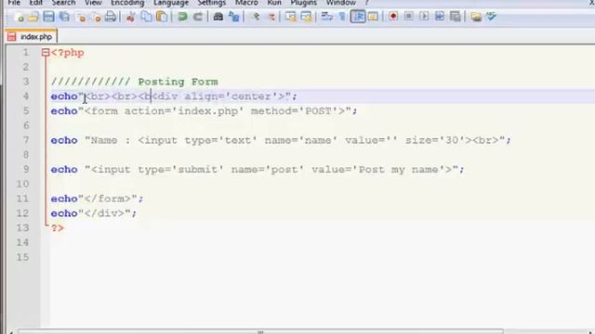Open user defined language dialog icon
The height and width of the screenshot is (334, 595).
click(373, 17)
